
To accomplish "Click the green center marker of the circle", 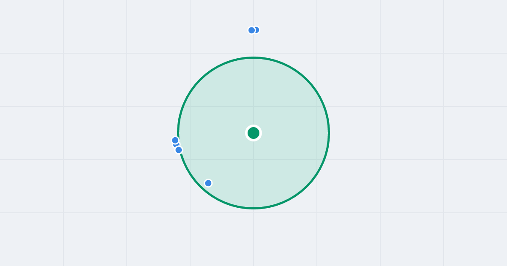I will [253, 133].
